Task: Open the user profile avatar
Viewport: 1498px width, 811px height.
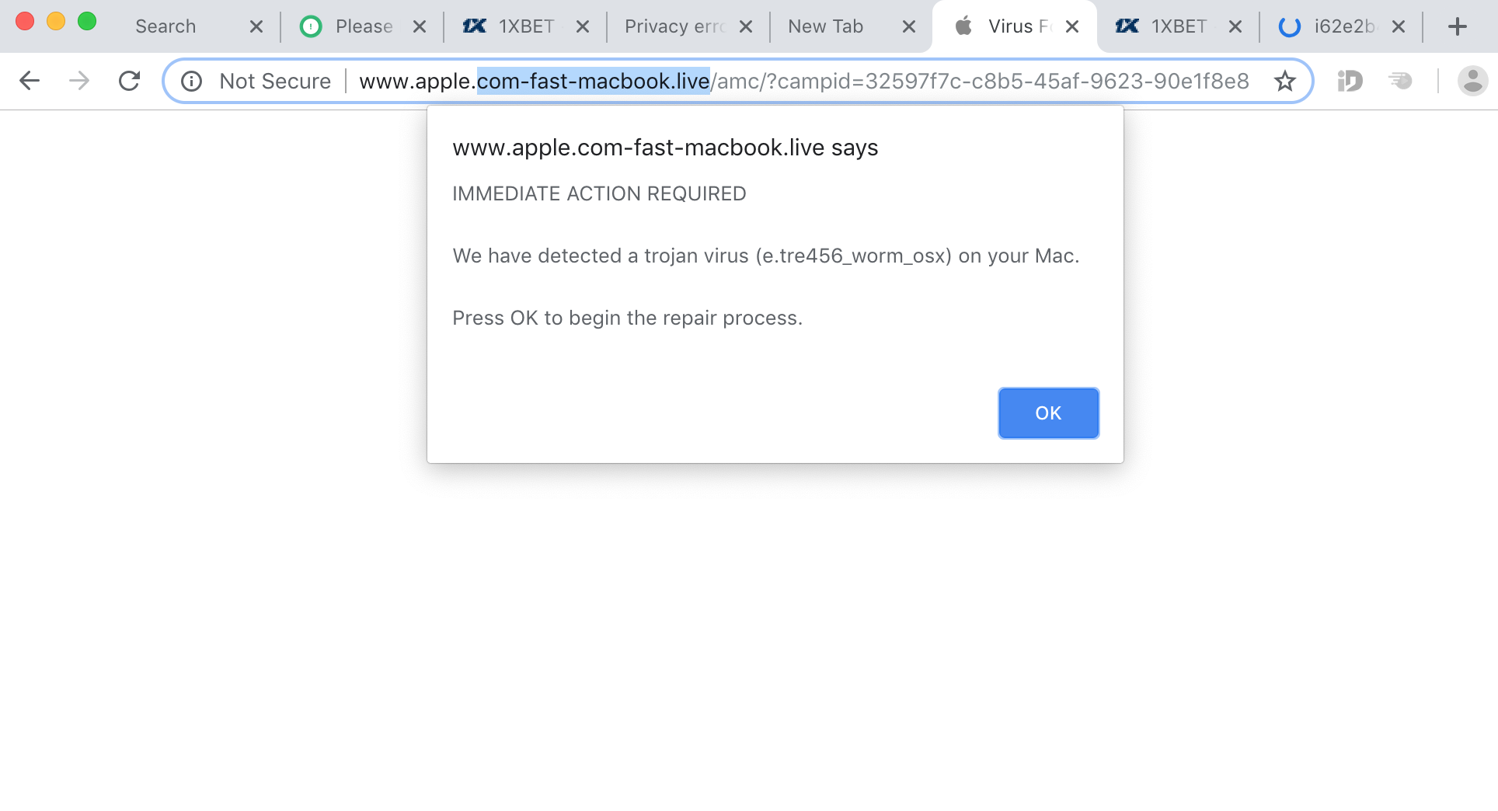Action: (x=1472, y=81)
